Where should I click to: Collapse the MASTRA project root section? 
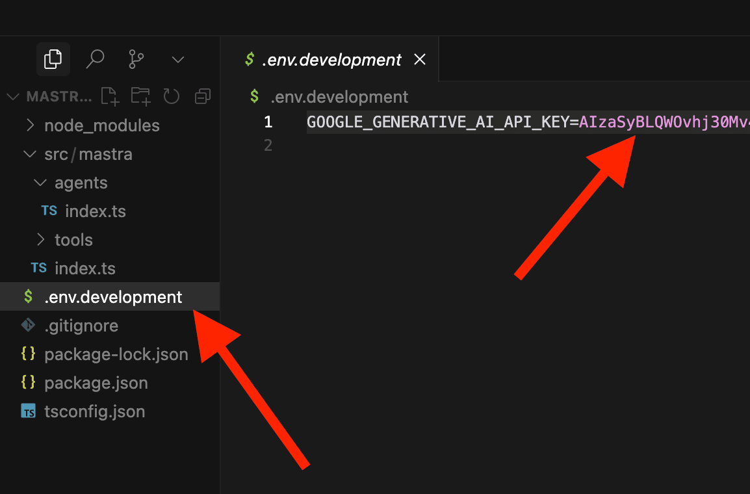12,97
